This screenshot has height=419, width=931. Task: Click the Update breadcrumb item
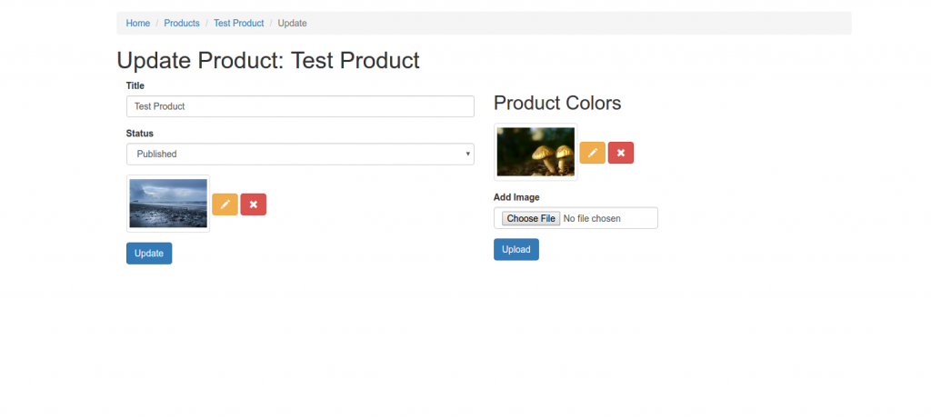[x=292, y=23]
